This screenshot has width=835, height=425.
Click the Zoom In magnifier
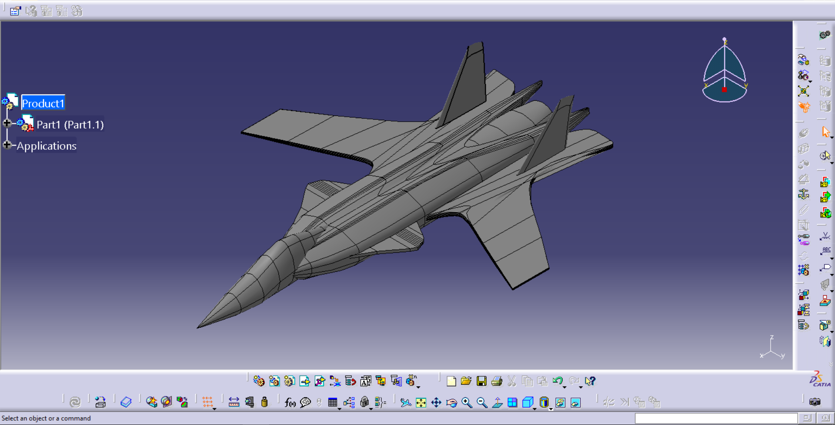click(467, 402)
